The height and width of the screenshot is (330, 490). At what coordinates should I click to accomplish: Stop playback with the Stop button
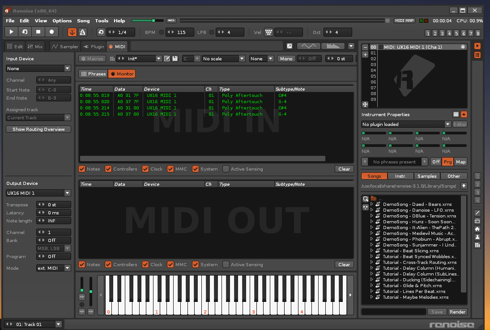pyautogui.click(x=38, y=32)
